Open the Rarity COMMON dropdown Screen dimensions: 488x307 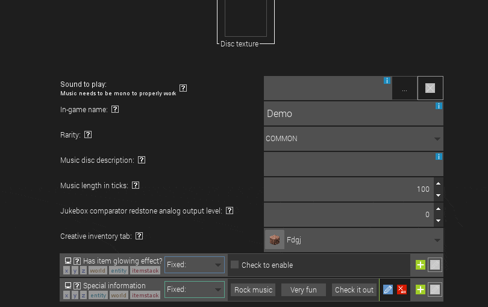354,139
